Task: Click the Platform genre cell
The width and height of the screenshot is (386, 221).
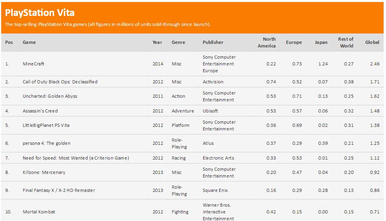Action: pos(180,125)
